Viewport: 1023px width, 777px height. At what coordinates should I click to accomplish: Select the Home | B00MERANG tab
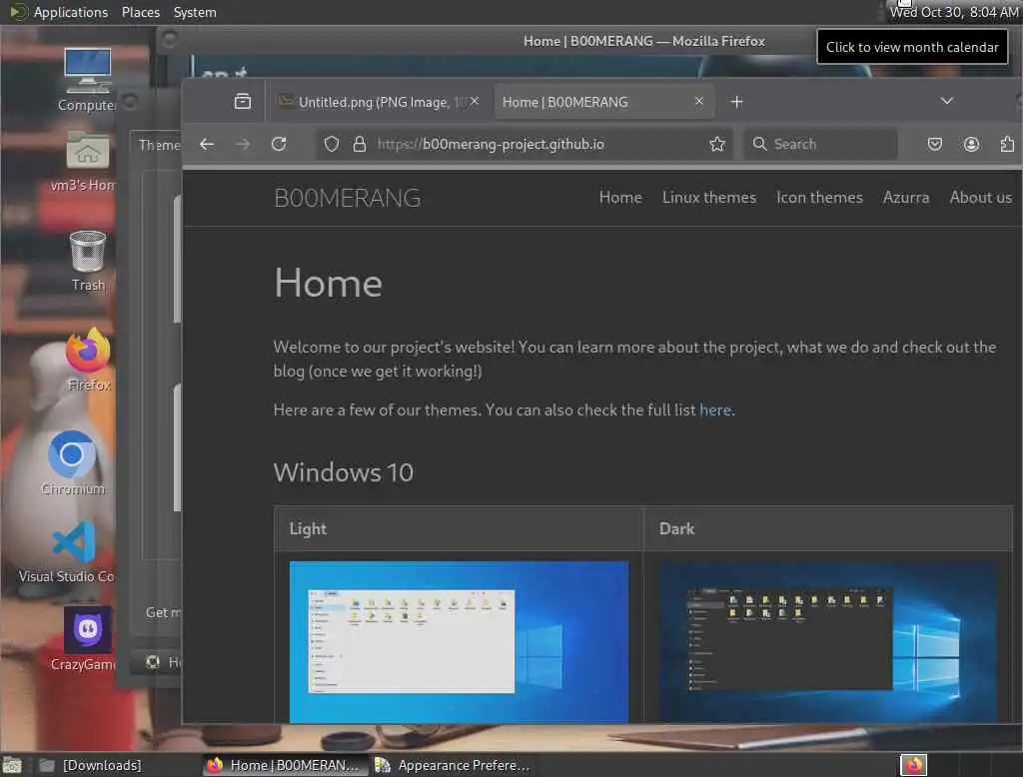[x=604, y=102]
